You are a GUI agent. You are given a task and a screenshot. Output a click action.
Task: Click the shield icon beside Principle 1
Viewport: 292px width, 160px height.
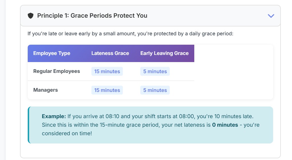31,16
